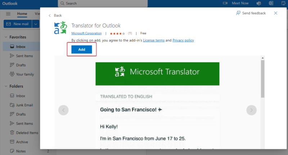Screen dimensions: 288x155
Task: Click the preview pane vertical scrollbar thumb
Action: 263,79
